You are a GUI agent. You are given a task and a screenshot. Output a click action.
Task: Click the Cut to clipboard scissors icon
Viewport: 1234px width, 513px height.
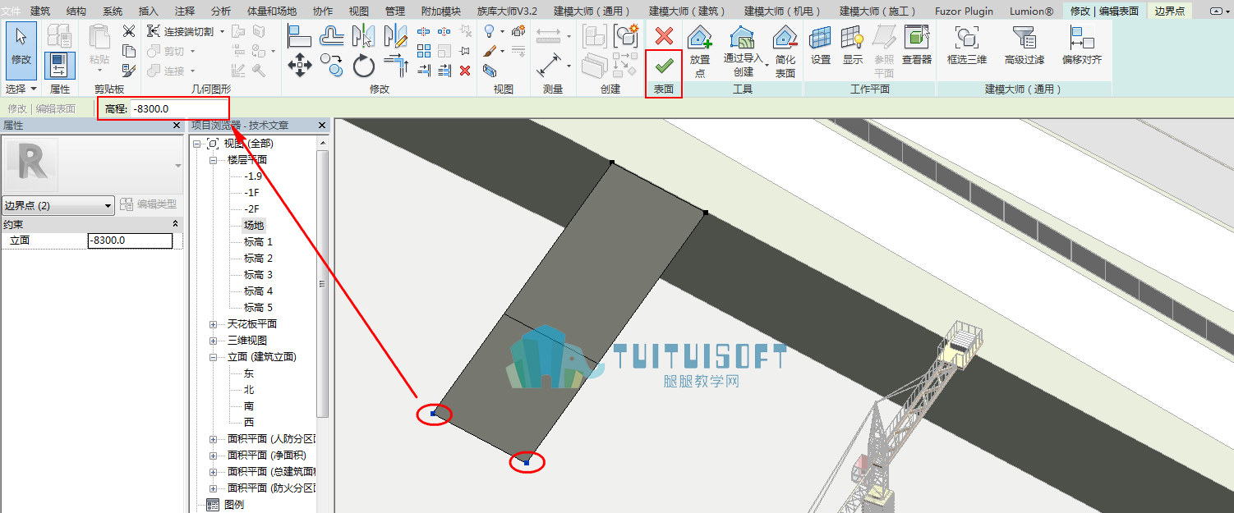tap(129, 31)
